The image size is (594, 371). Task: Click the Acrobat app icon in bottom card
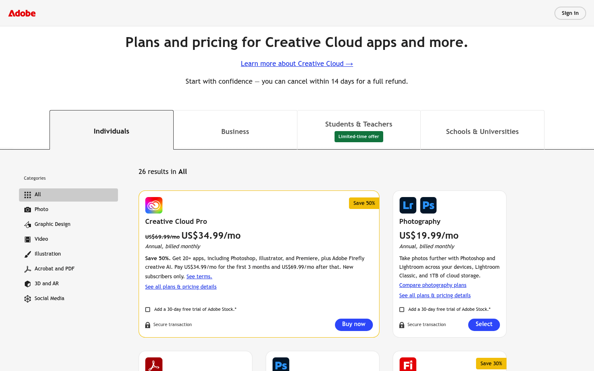[154, 364]
